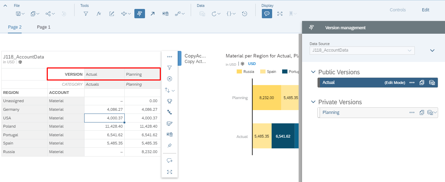
Task: Toggle the chevron right of Data Source
Action: point(432,51)
